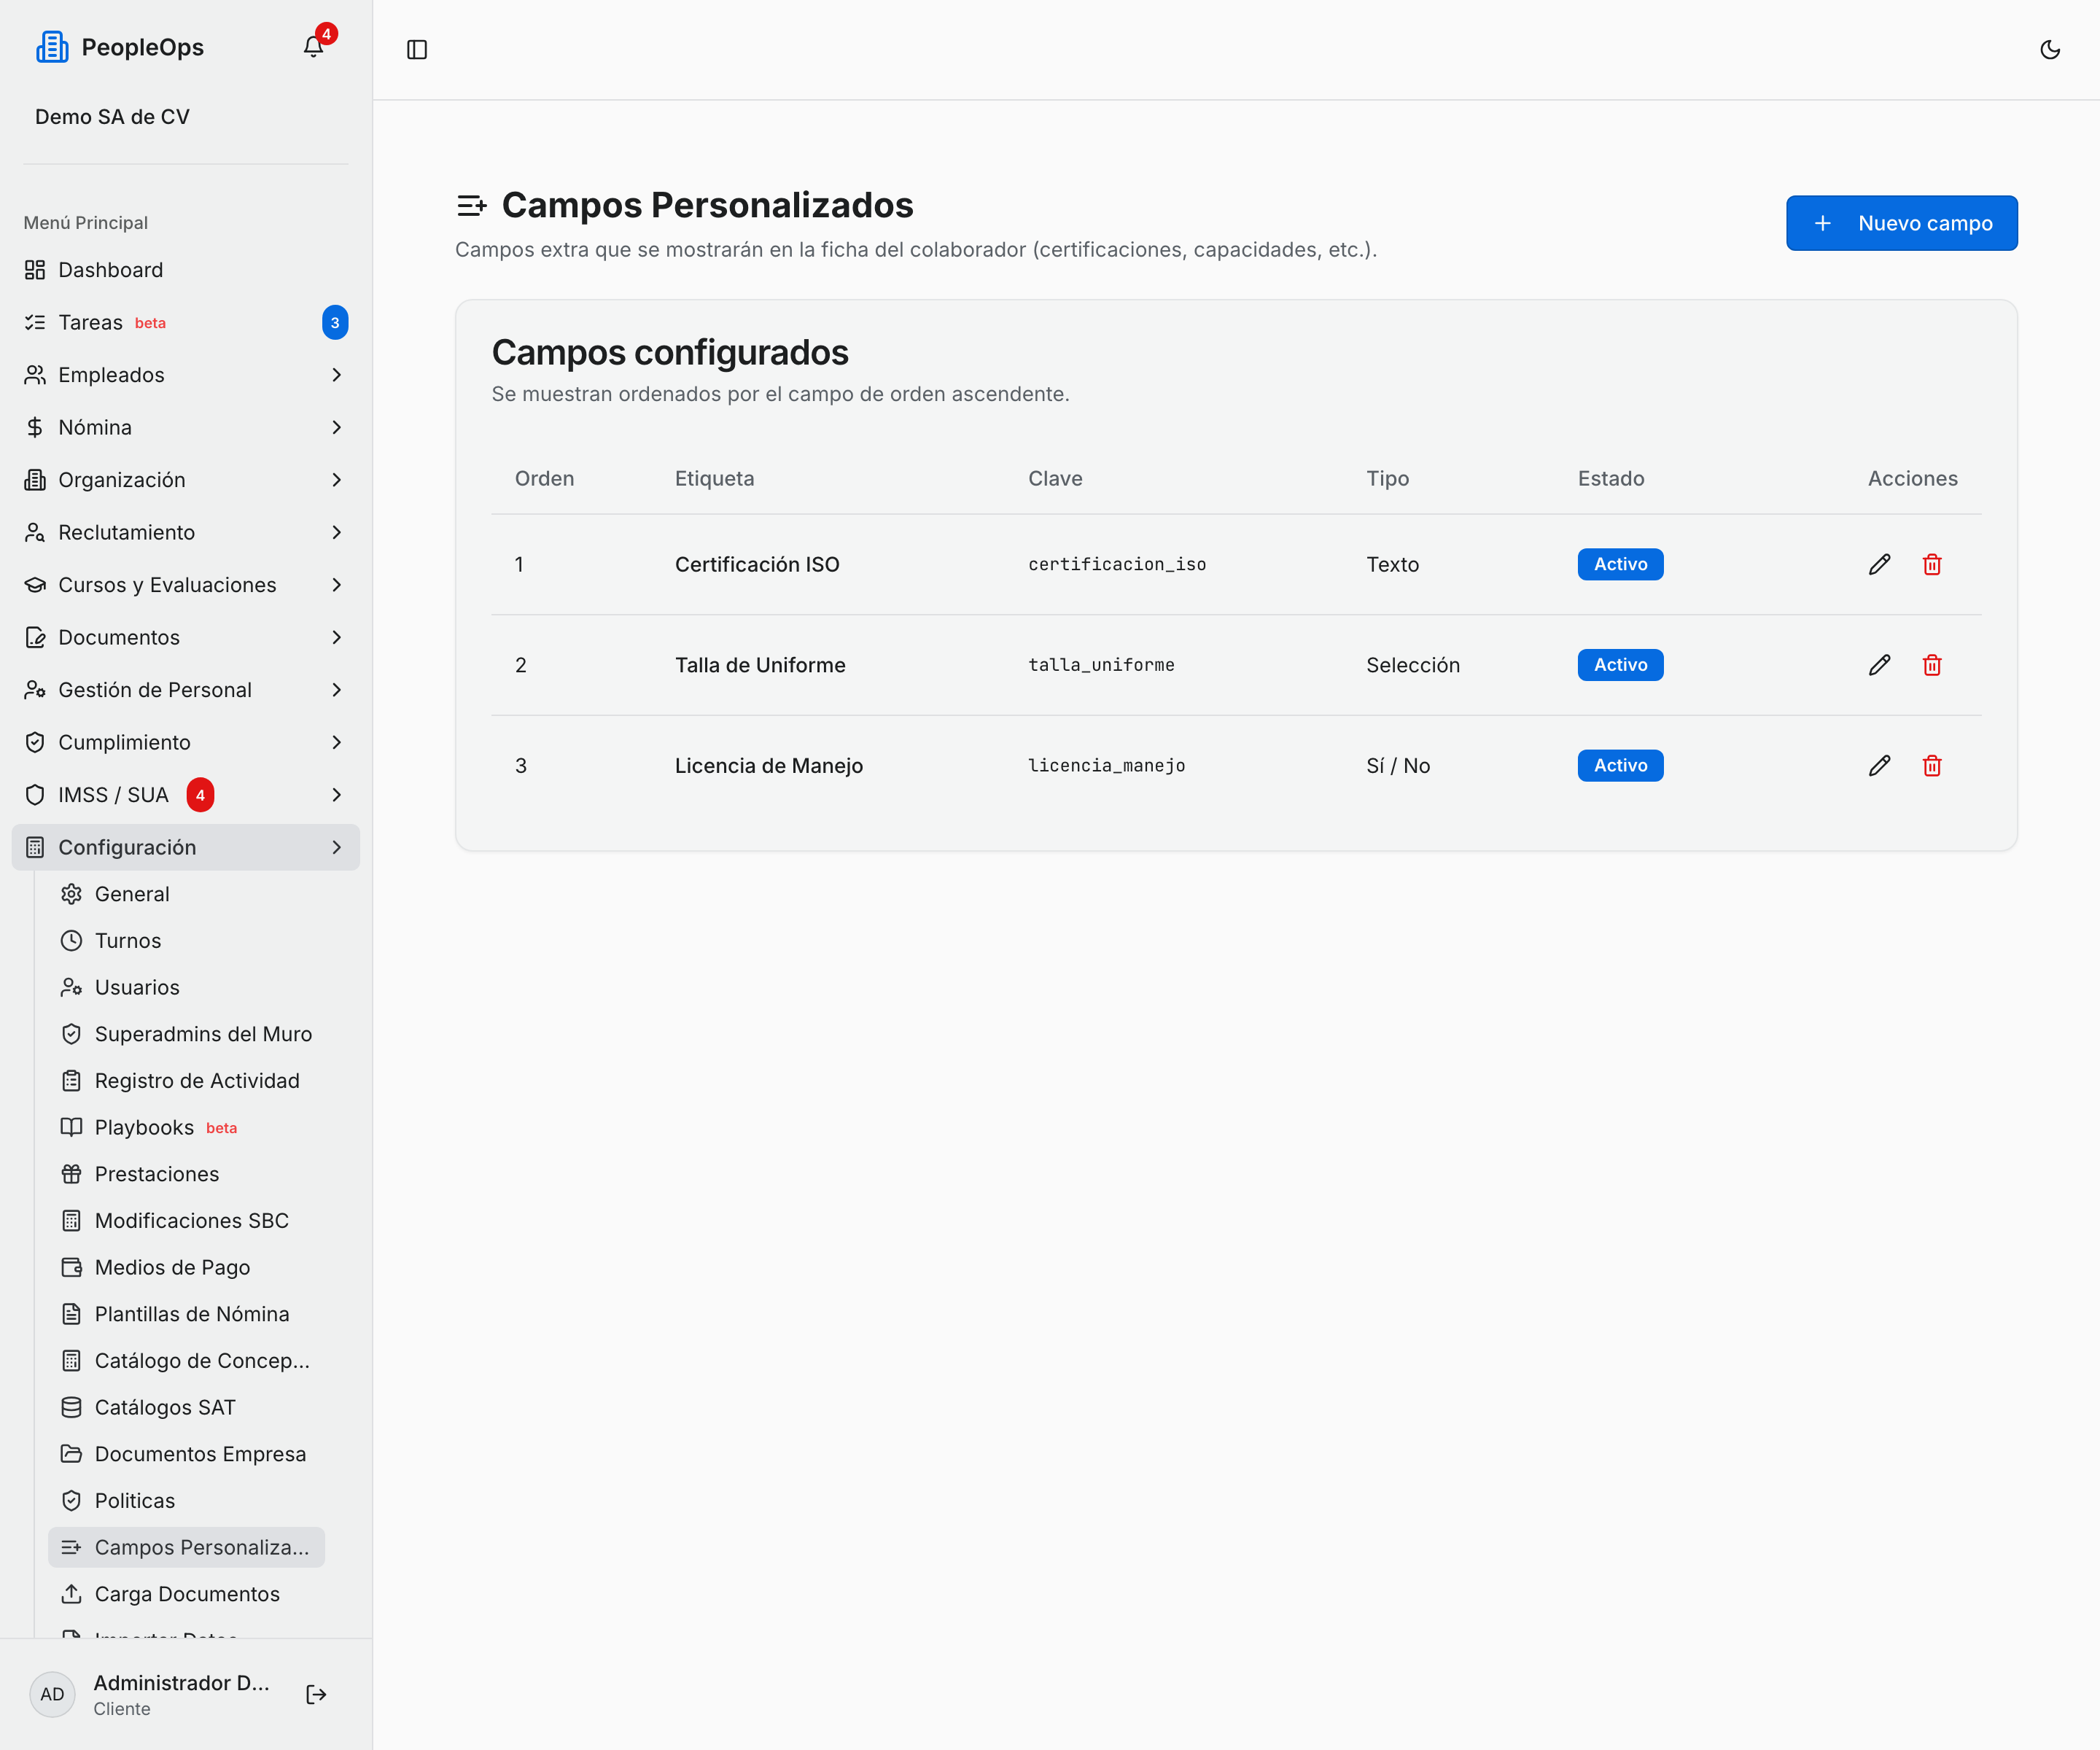Open the notifications bell
The image size is (2100, 1750).
click(314, 47)
